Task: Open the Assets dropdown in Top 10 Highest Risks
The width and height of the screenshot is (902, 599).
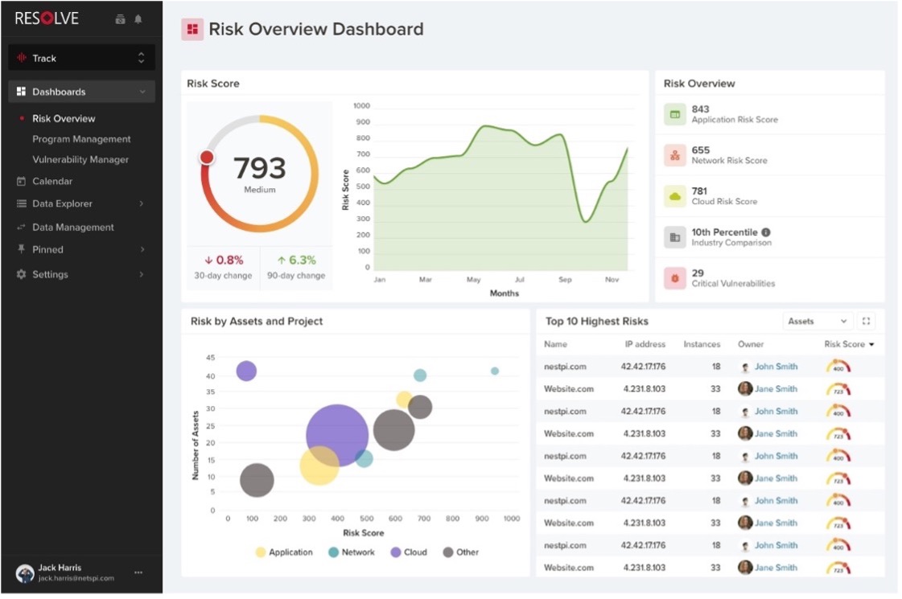Action: (x=817, y=320)
